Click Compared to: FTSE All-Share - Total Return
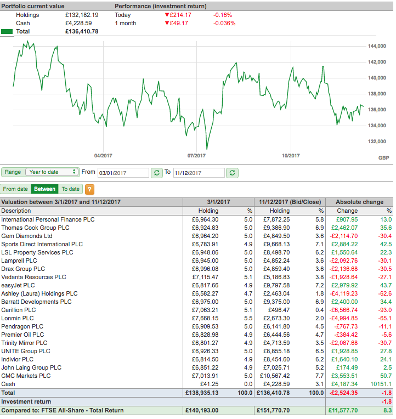Screen dimensions: 396x419 pos(63,410)
